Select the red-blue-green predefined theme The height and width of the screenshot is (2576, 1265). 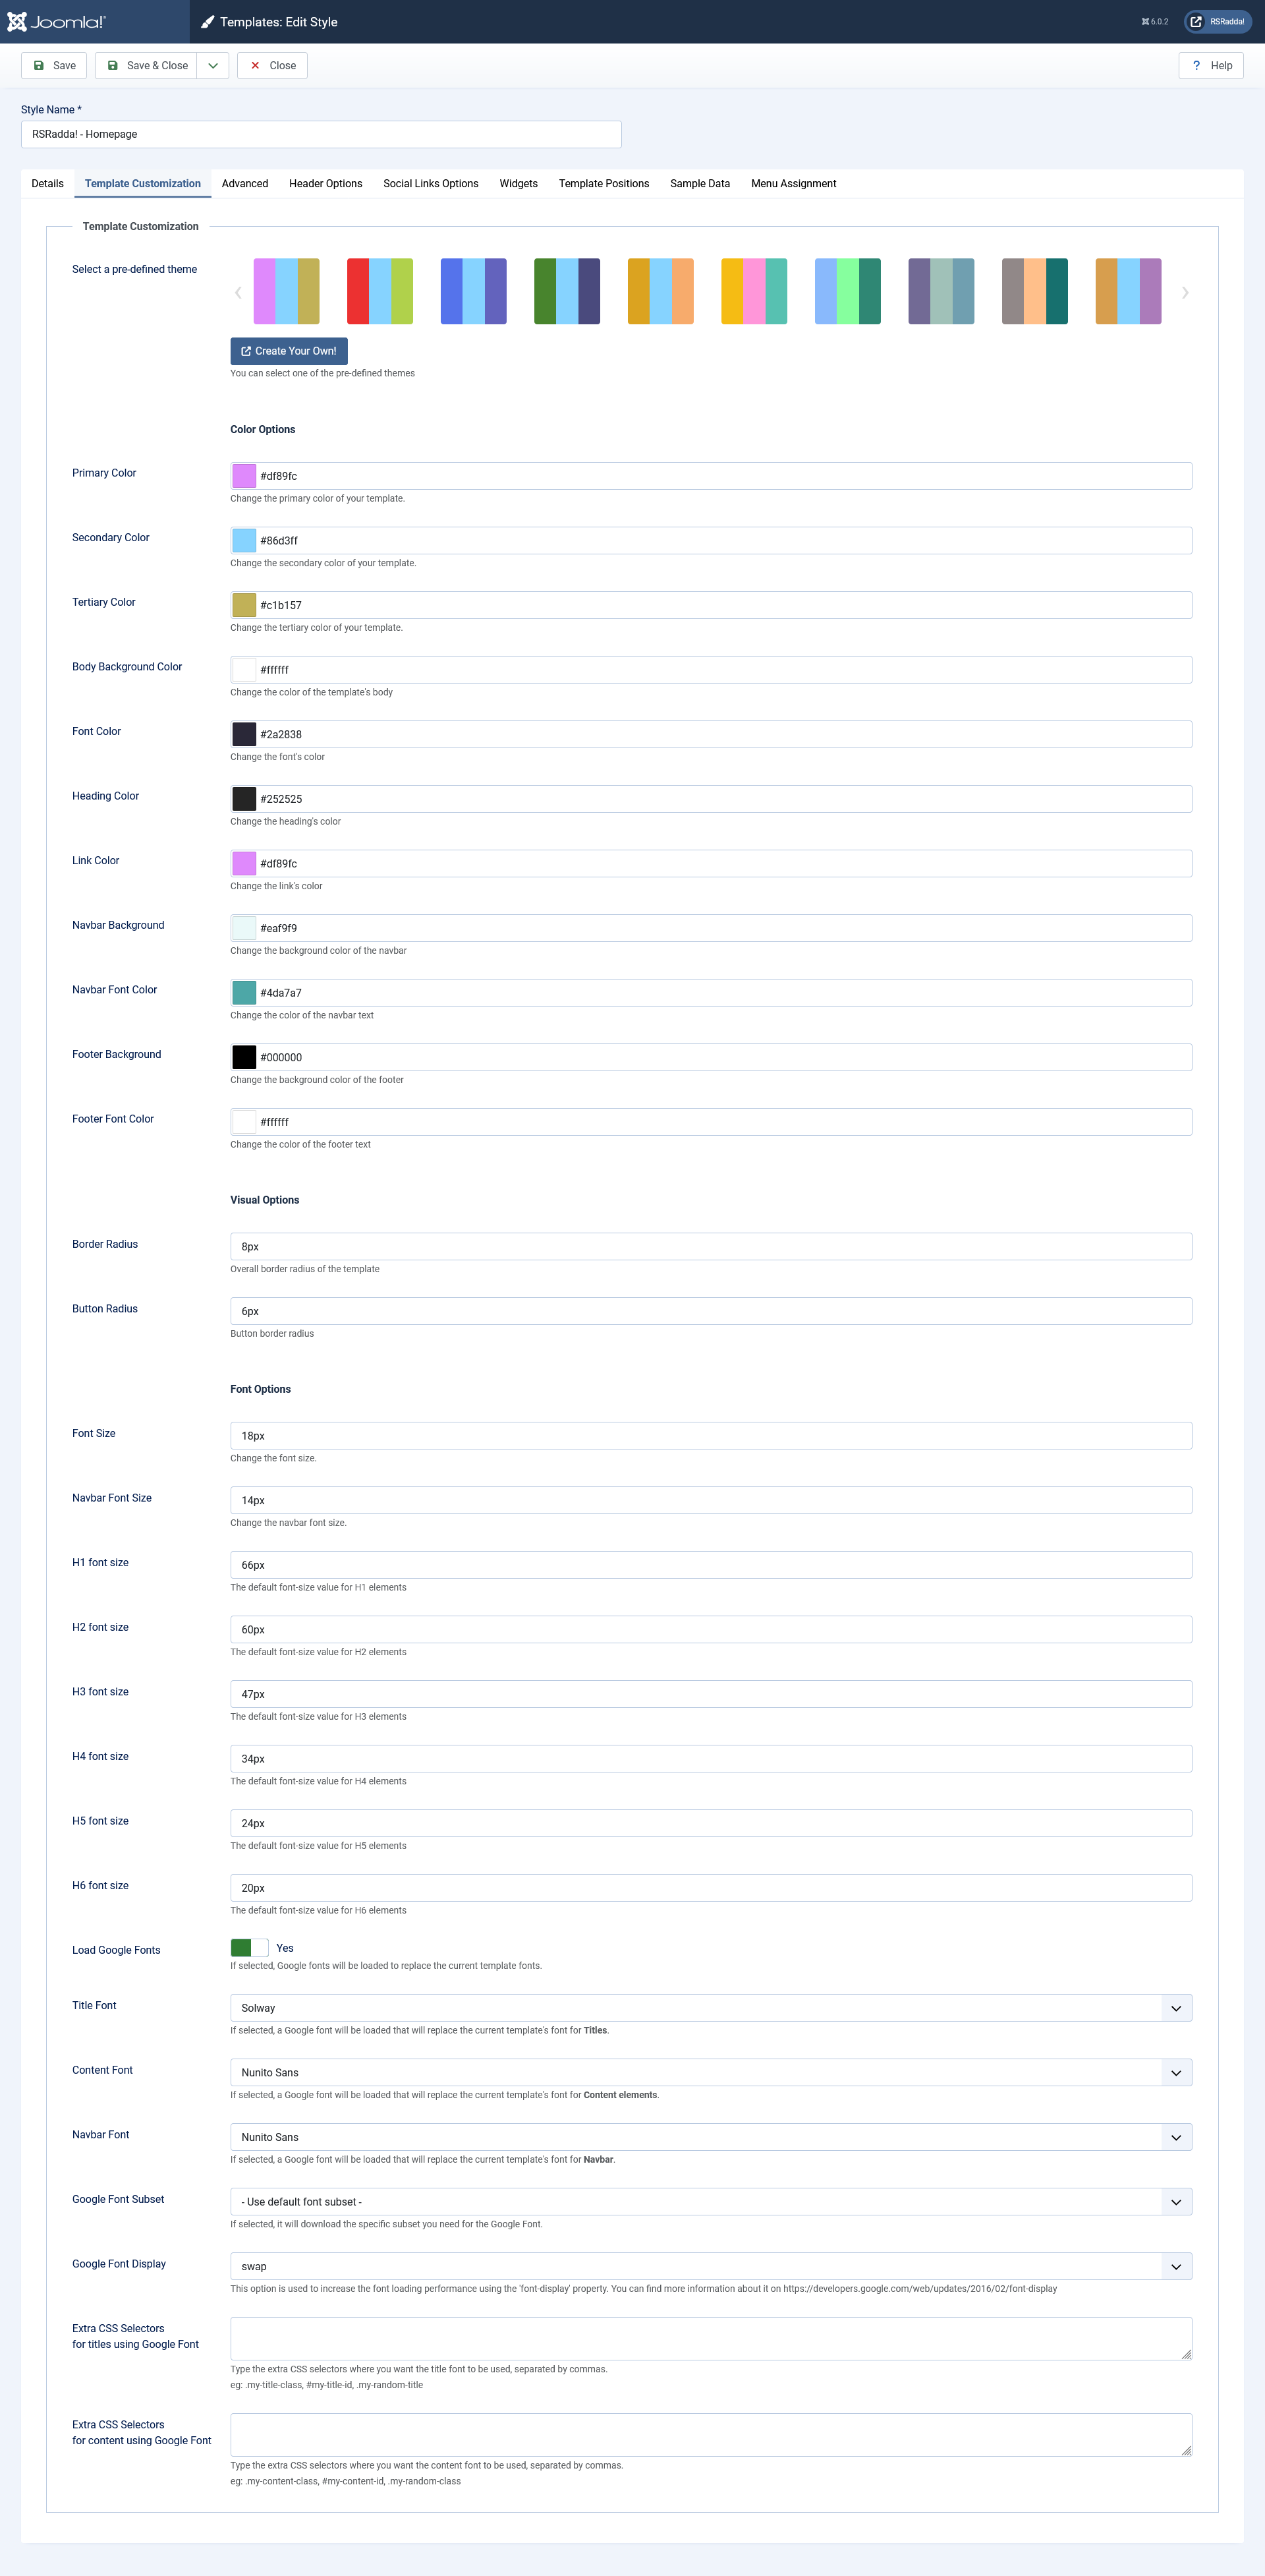(379, 291)
